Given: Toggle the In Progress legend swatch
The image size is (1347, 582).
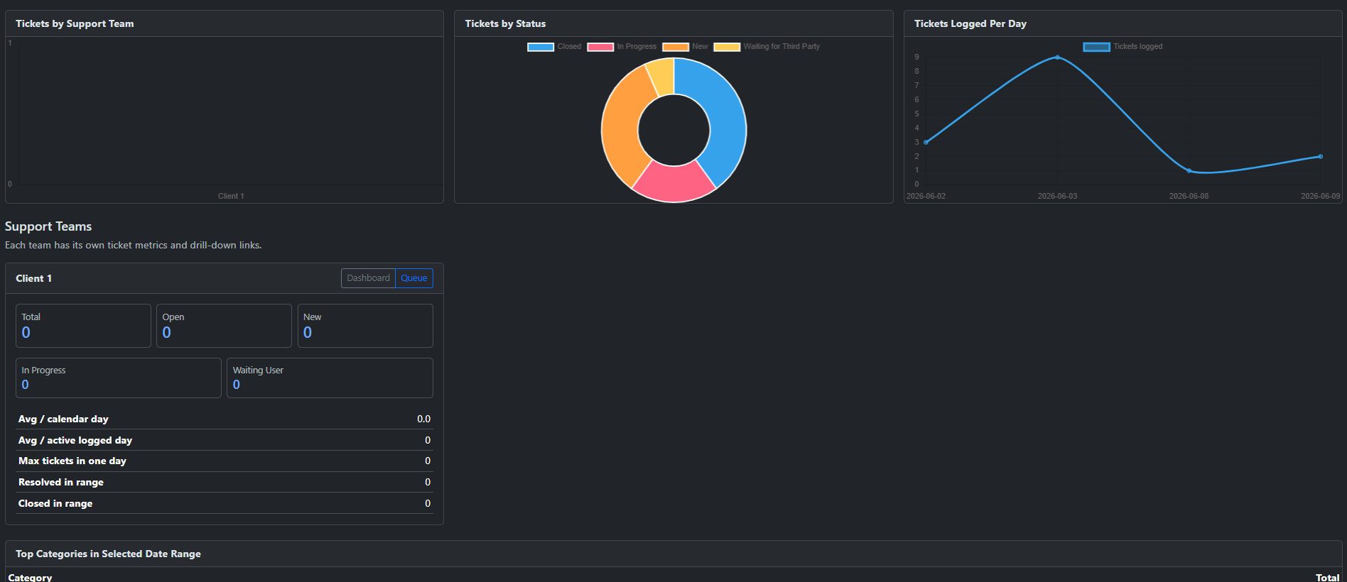Looking at the screenshot, I should click(600, 47).
